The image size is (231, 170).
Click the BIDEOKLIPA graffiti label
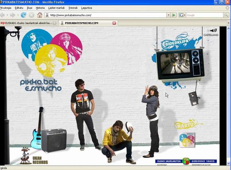175,42
